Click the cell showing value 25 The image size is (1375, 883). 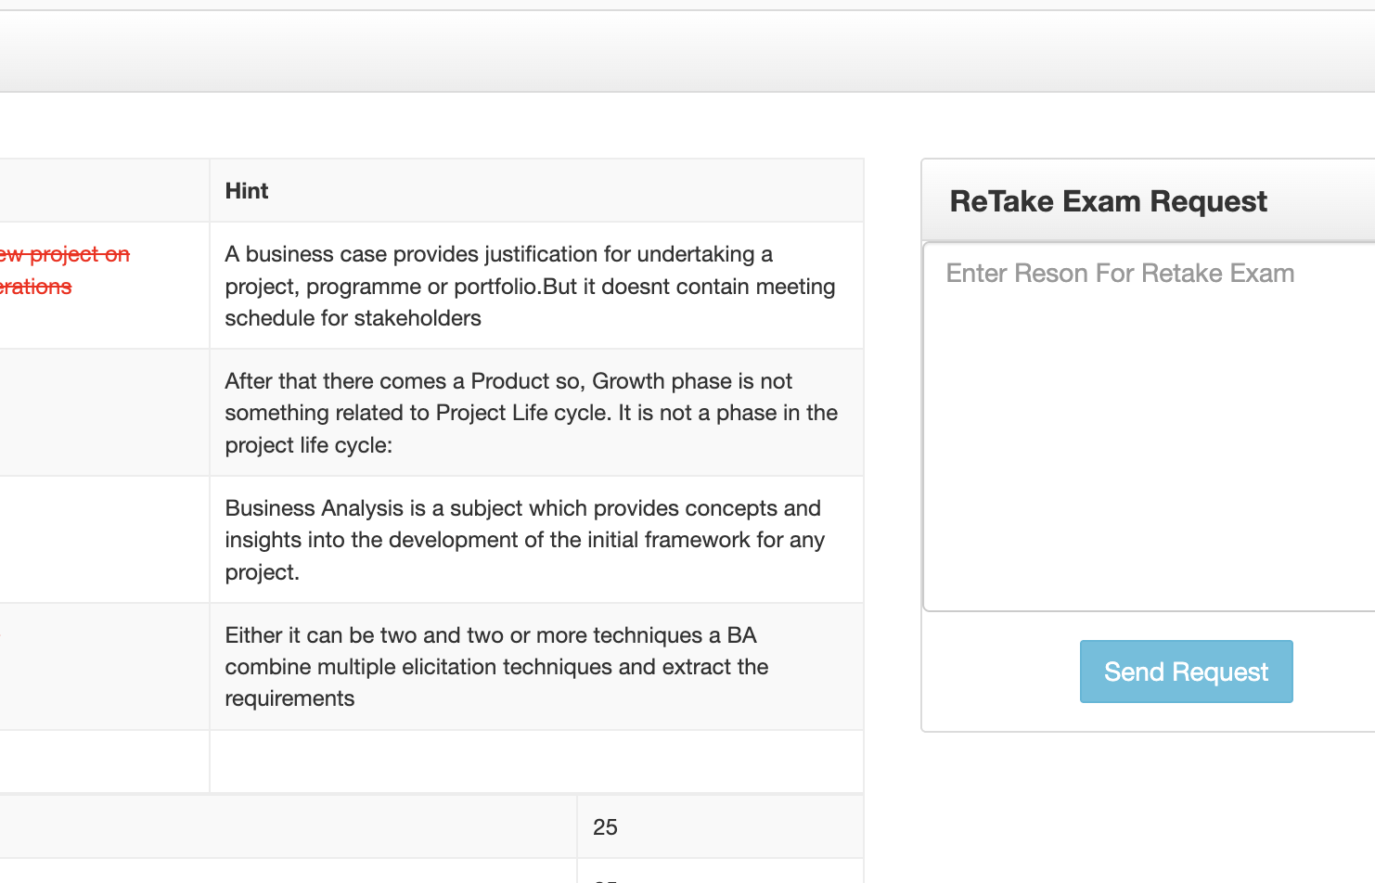click(719, 826)
